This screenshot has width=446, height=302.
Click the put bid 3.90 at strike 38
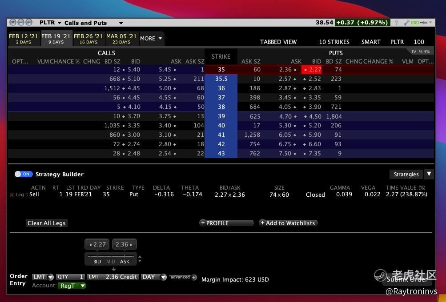click(x=314, y=107)
